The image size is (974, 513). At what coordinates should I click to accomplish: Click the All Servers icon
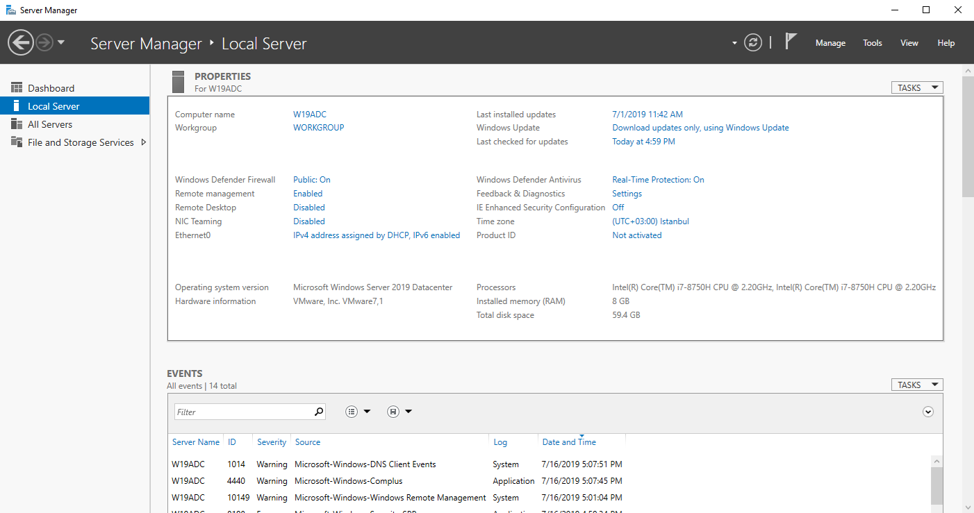(17, 124)
